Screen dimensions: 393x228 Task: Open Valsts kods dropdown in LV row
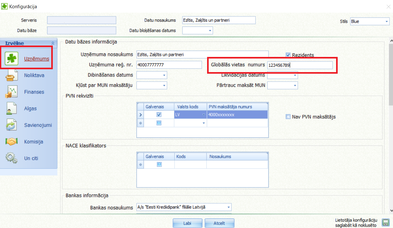point(204,114)
